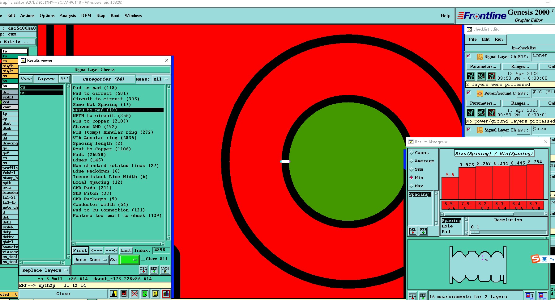Enable the Show All checkbox

143,259
